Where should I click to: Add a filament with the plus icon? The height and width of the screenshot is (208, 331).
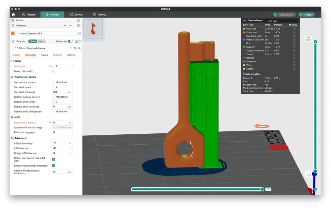click(x=65, y=26)
